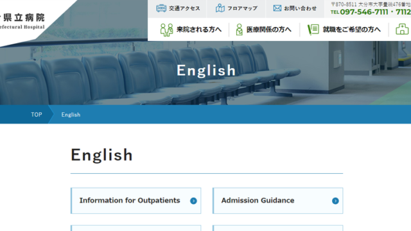
Task: Click the envelope icon for お問い合わせ
Action: [277, 8]
